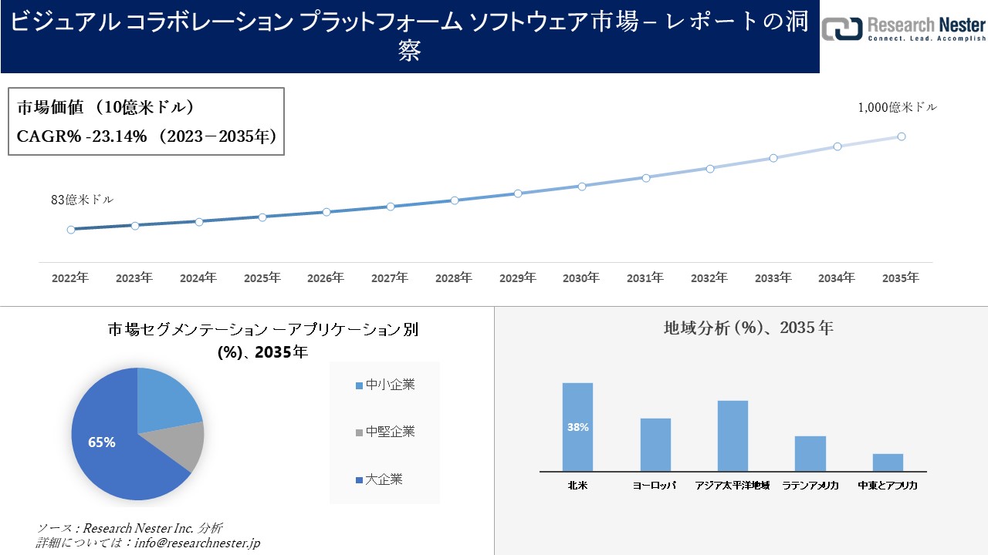The width and height of the screenshot is (988, 555).
Task: Click the Research Nester logo icon
Action: (x=841, y=28)
